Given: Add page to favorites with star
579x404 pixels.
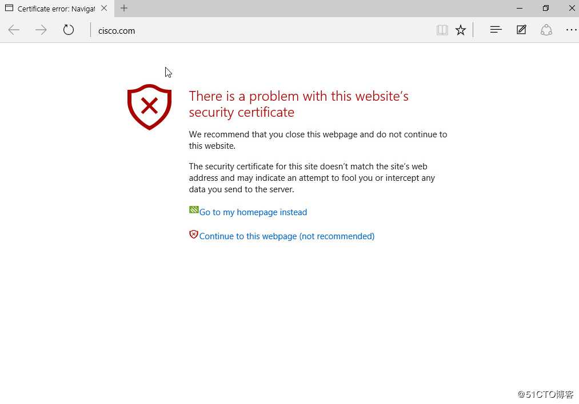Looking at the screenshot, I should [461, 30].
